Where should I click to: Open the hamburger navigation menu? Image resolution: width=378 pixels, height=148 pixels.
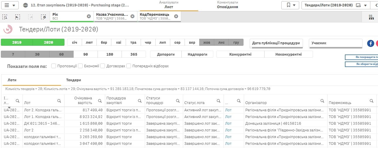click(10, 5)
